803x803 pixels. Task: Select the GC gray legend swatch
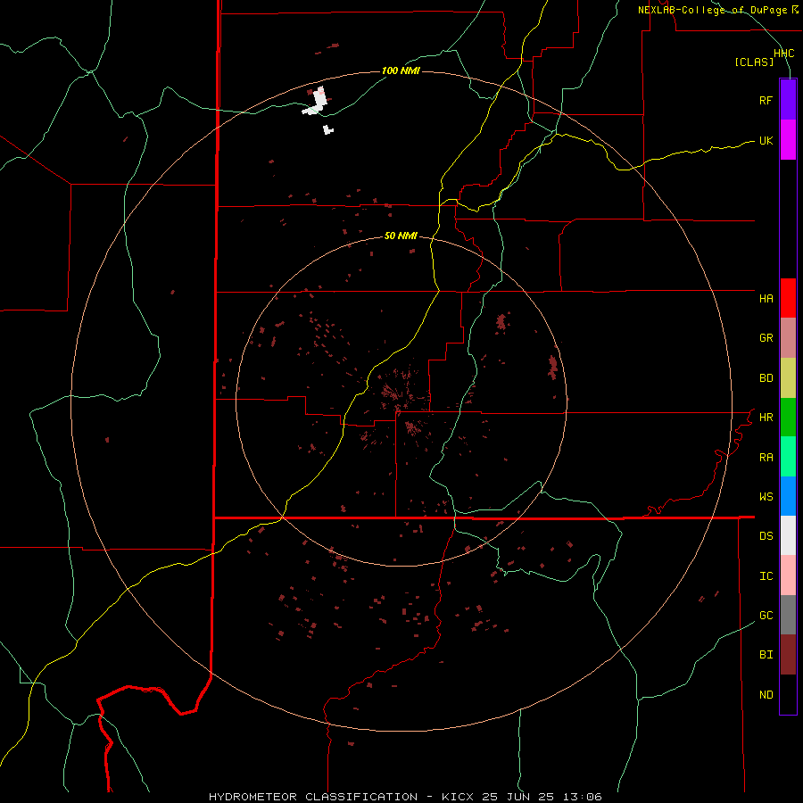tap(788, 615)
